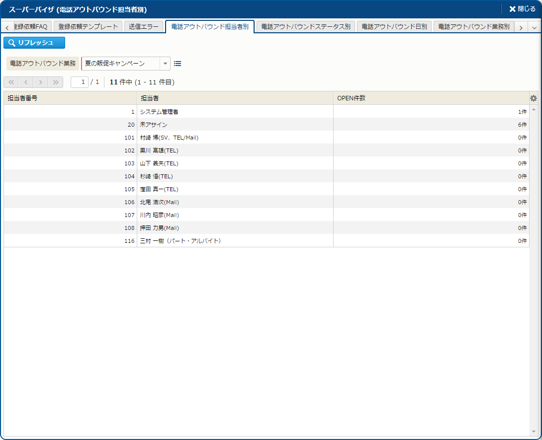Select the 電話アウトバウンド日別 tab
This screenshot has height=440, width=542.
coord(394,27)
